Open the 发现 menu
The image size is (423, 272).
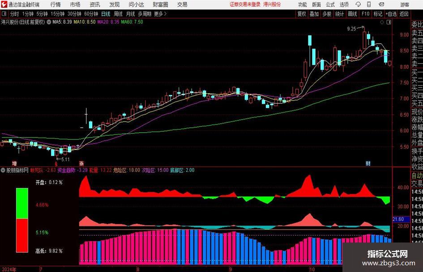coord(115,4)
